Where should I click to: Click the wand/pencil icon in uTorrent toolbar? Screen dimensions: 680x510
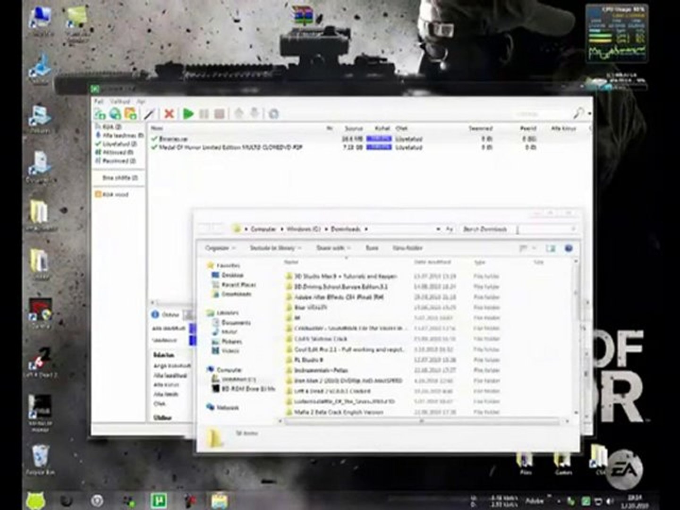click(x=150, y=113)
